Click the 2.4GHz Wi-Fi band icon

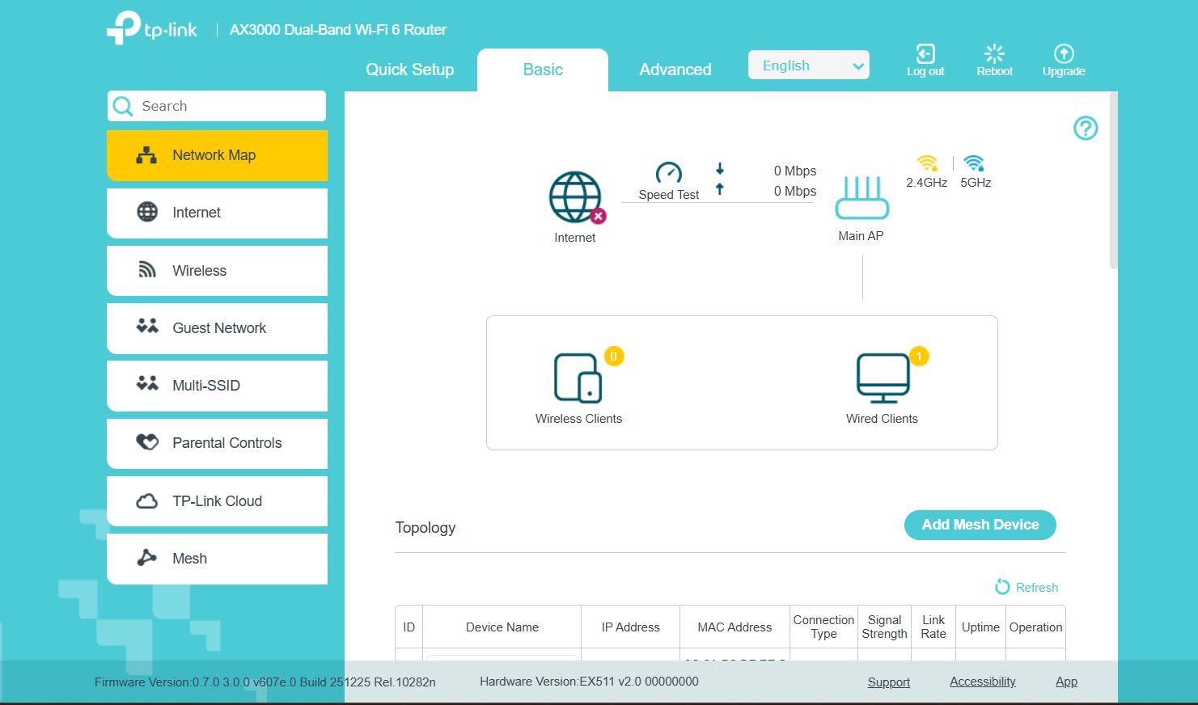coord(926,164)
